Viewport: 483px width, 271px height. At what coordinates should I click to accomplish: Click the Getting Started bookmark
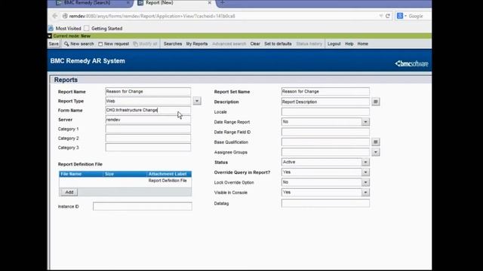pos(103,29)
